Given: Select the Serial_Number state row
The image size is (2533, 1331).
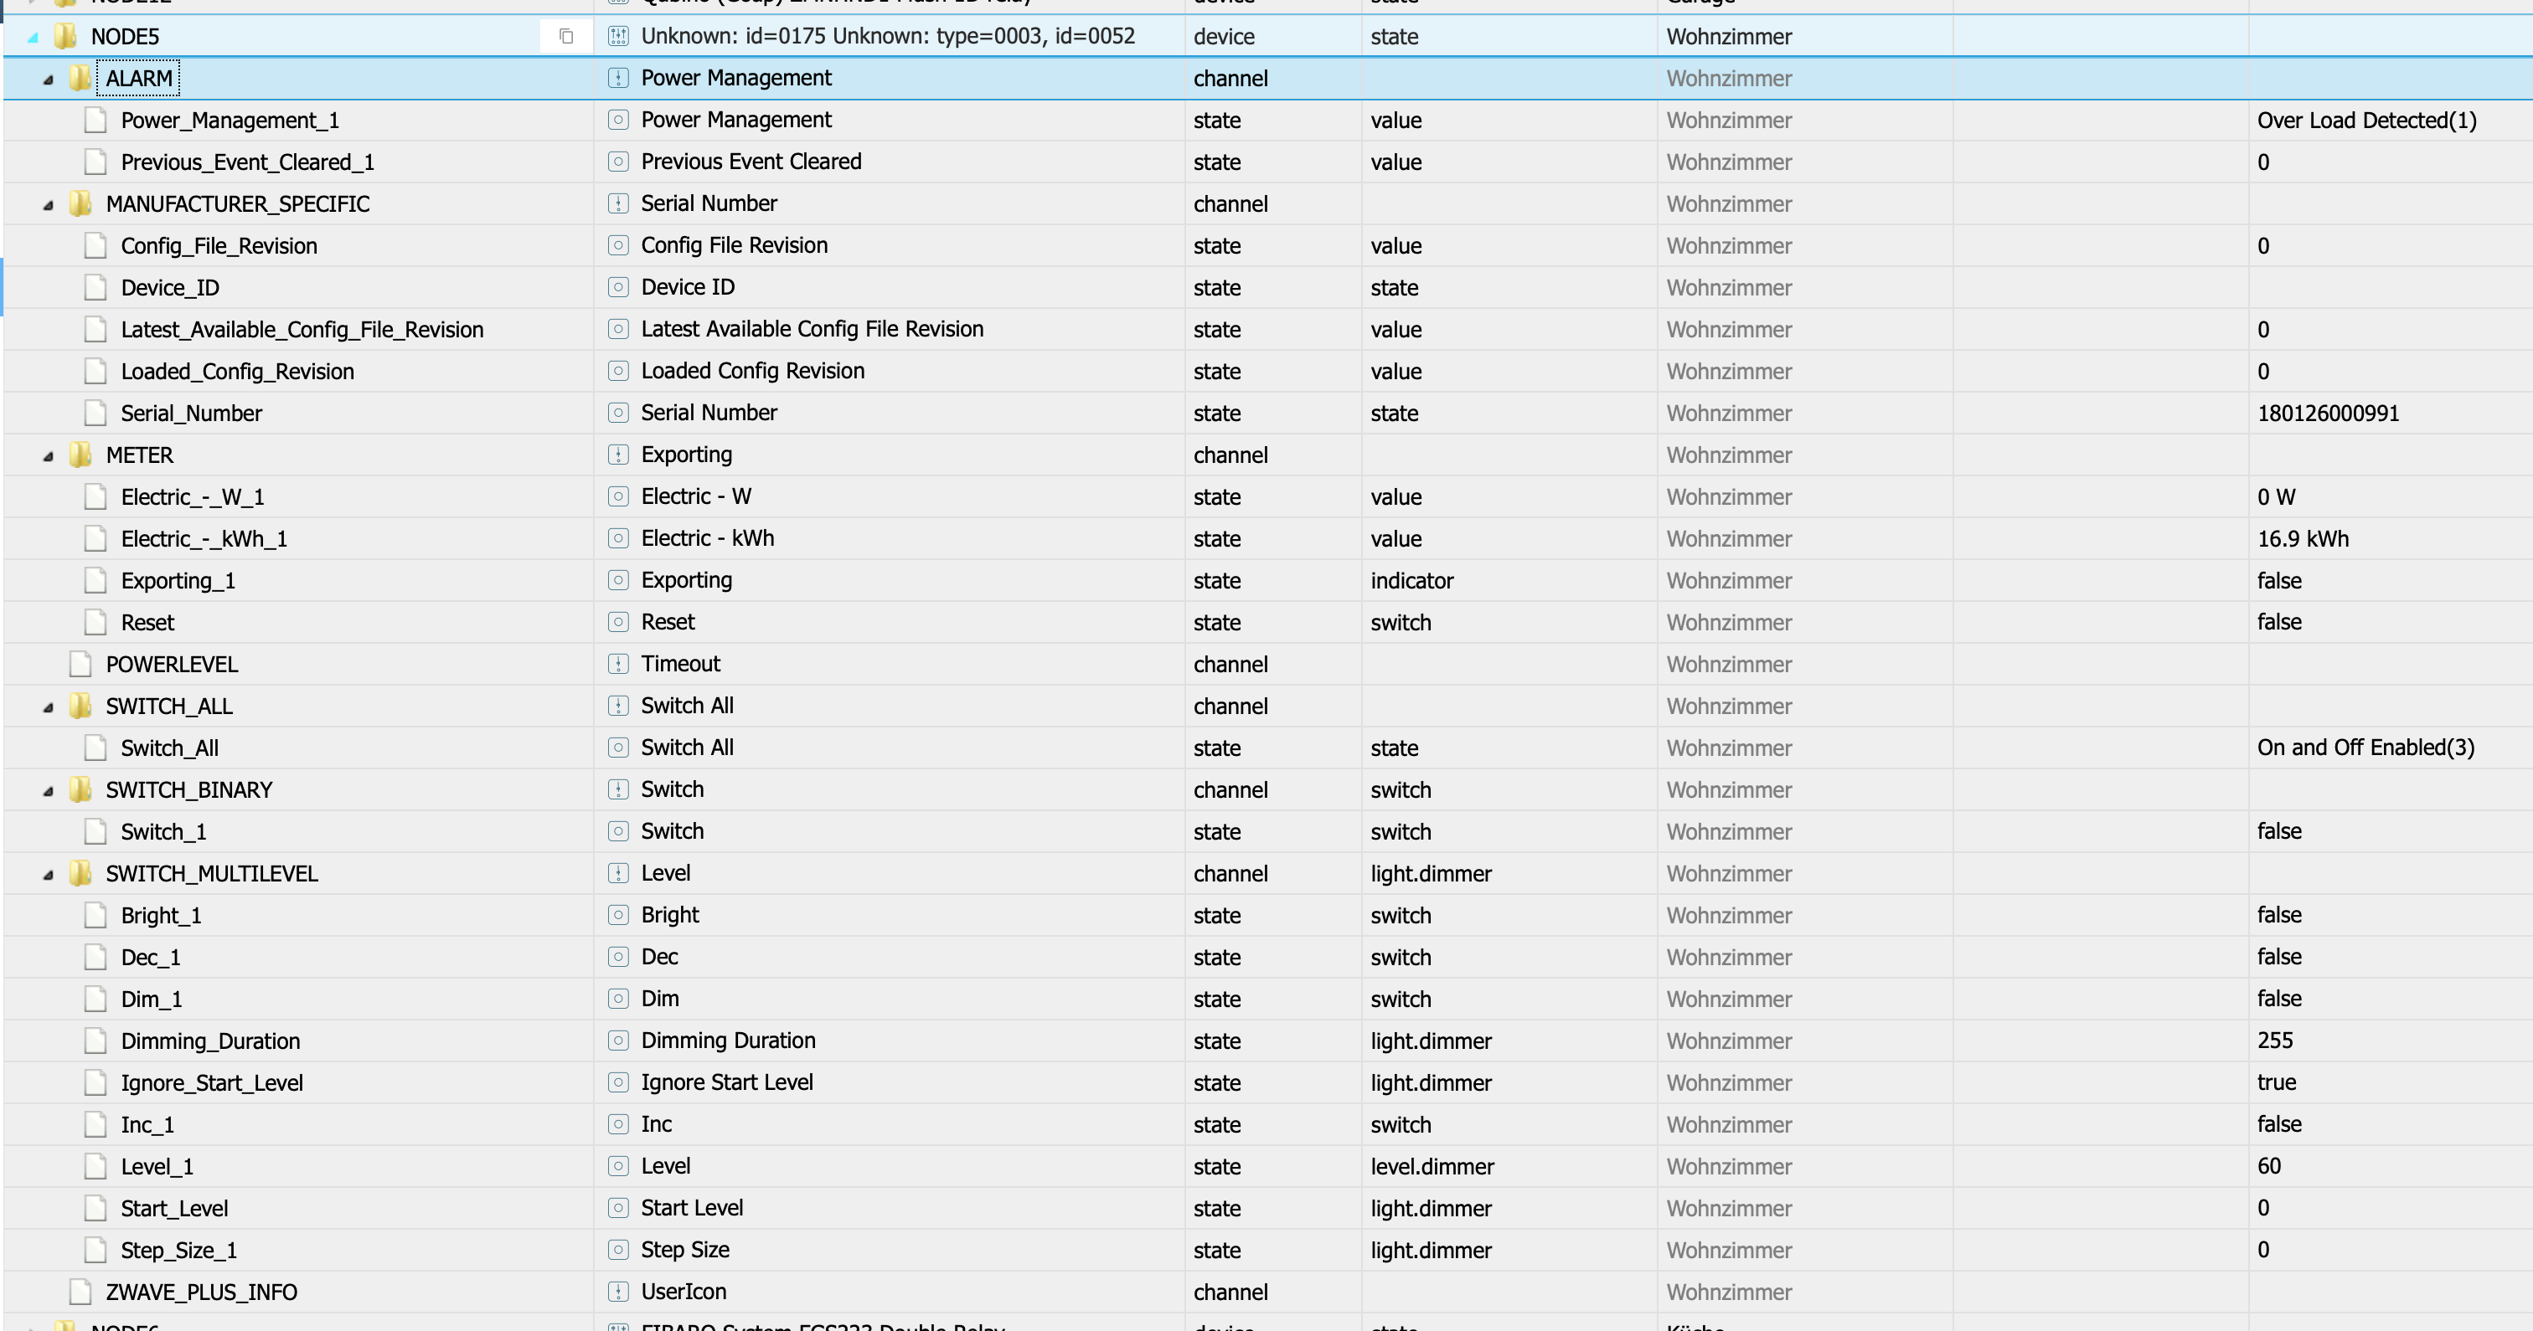Looking at the screenshot, I should click(x=191, y=414).
